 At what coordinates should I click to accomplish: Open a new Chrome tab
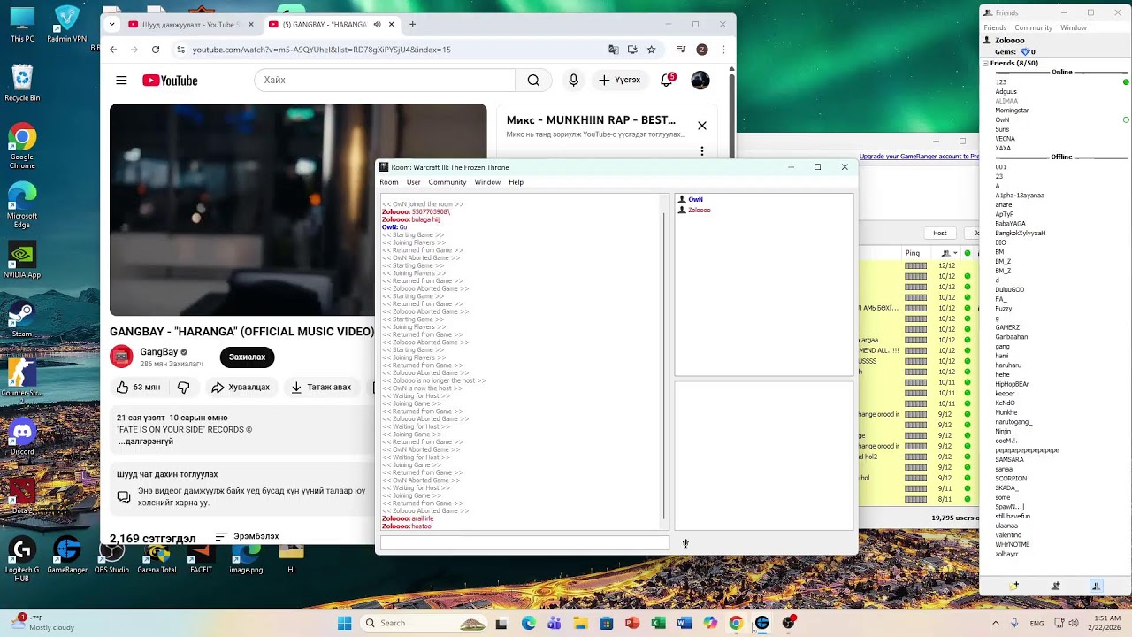pos(412,25)
